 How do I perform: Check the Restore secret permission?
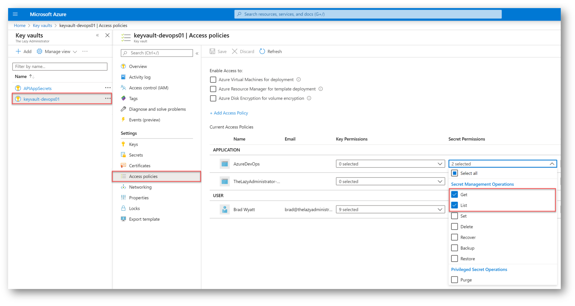pyautogui.click(x=455, y=258)
